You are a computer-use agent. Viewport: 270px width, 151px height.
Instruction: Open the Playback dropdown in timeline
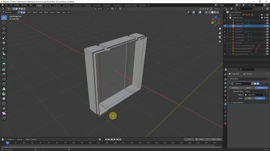coord(11,139)
